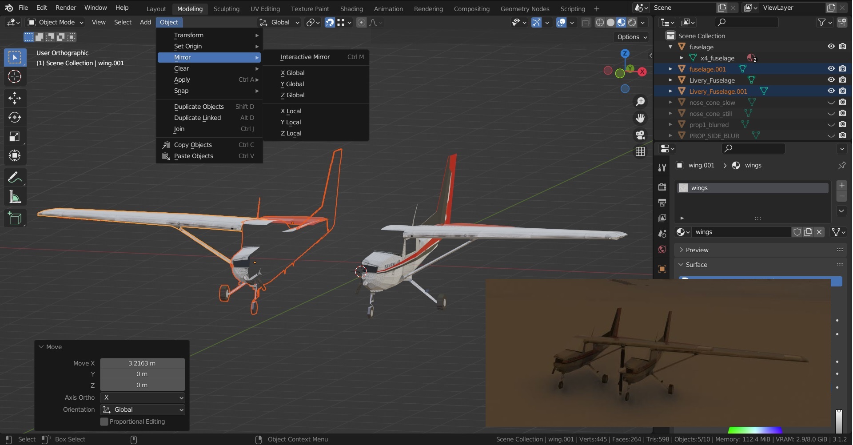The image size is (853, 445).
Task: Switch to the UV Editing workspace tab
Action: tap(265, 8)
